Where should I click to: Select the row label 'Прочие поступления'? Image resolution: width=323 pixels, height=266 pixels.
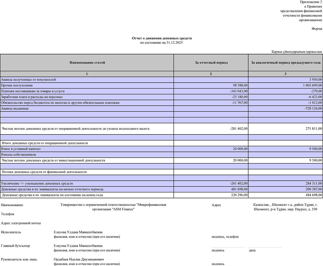coord(17,85)
